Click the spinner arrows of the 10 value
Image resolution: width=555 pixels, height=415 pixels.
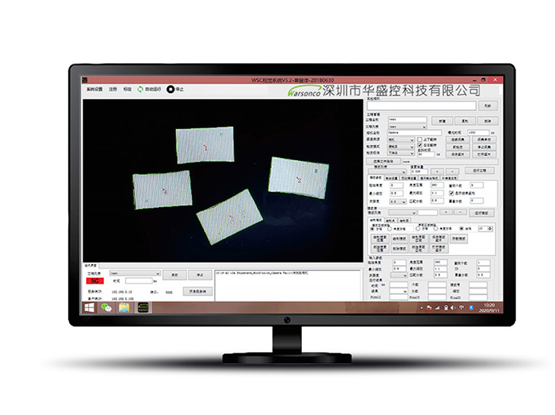click(490, 229)
